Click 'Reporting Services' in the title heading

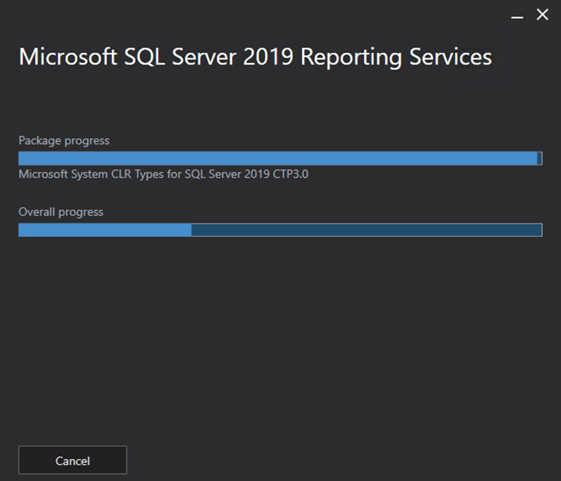pyautogui.click(x=396, y=56)
